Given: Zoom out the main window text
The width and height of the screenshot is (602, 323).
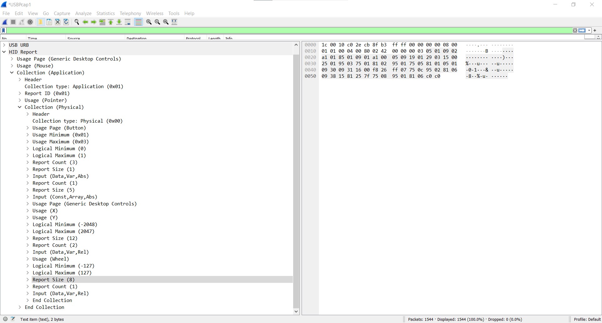Looking at the screenshot, I should [x=157, y=22].
